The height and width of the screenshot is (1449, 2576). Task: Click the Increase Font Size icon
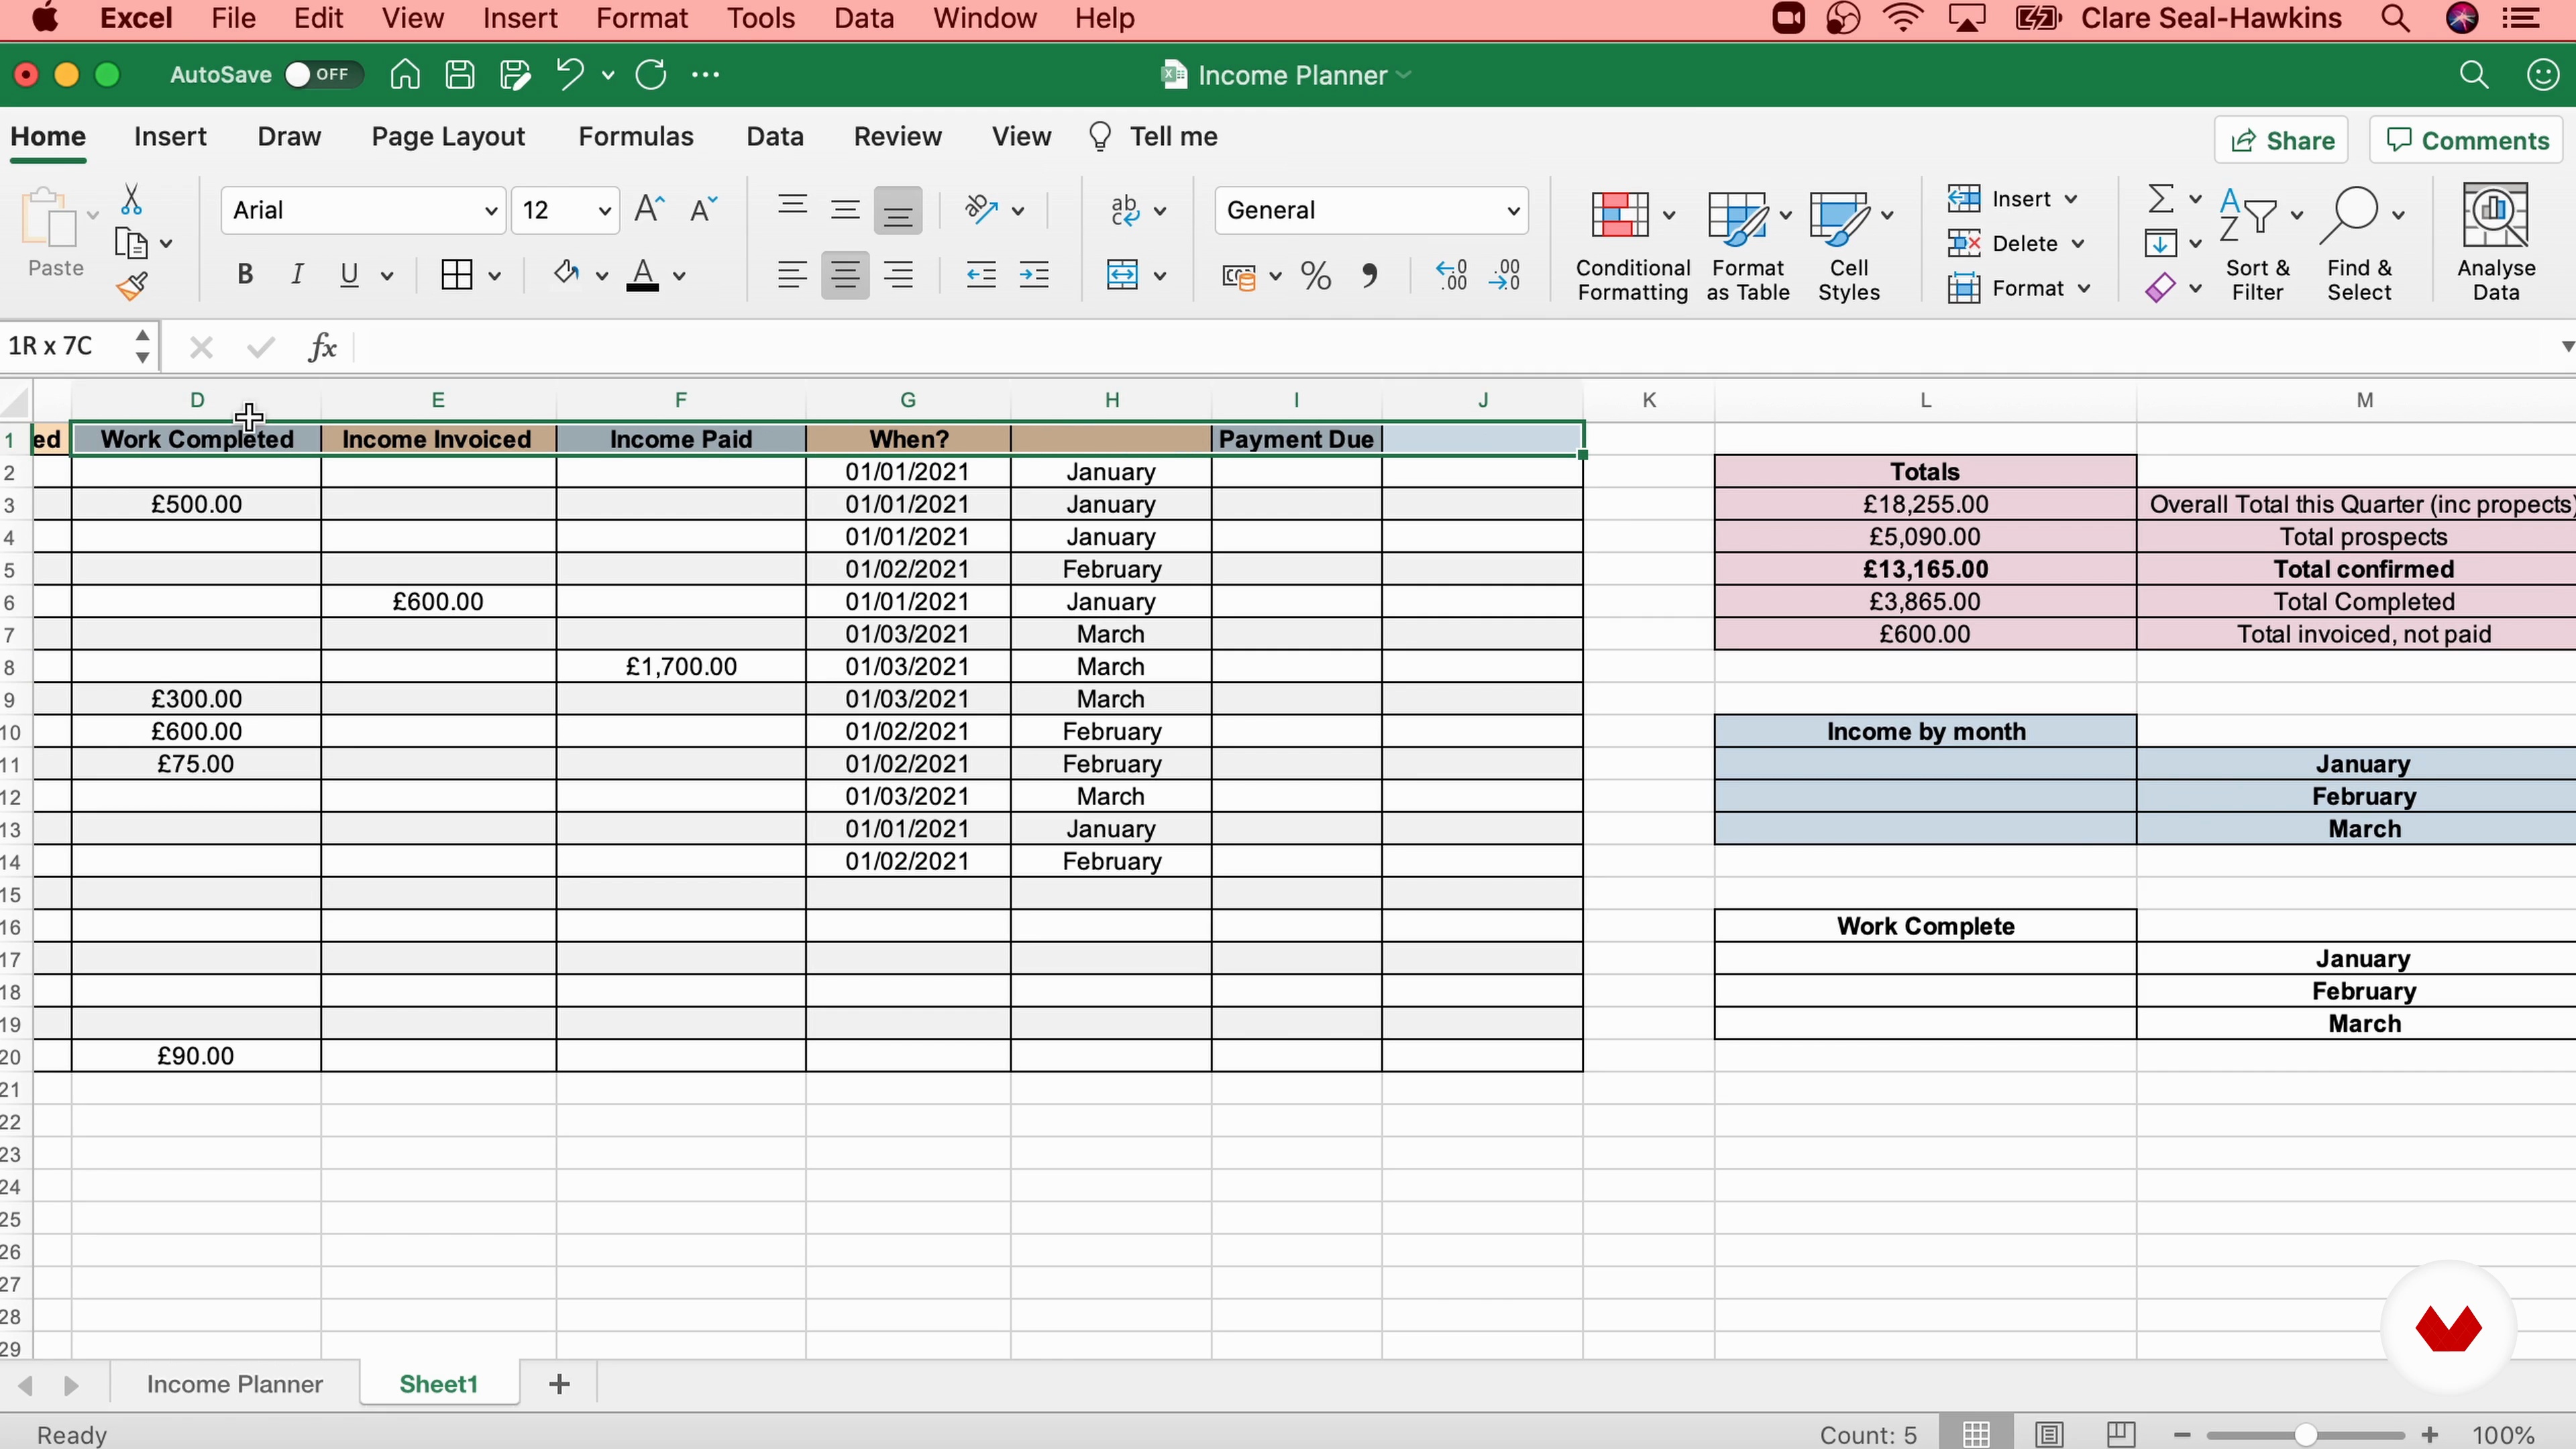point(649,209)
